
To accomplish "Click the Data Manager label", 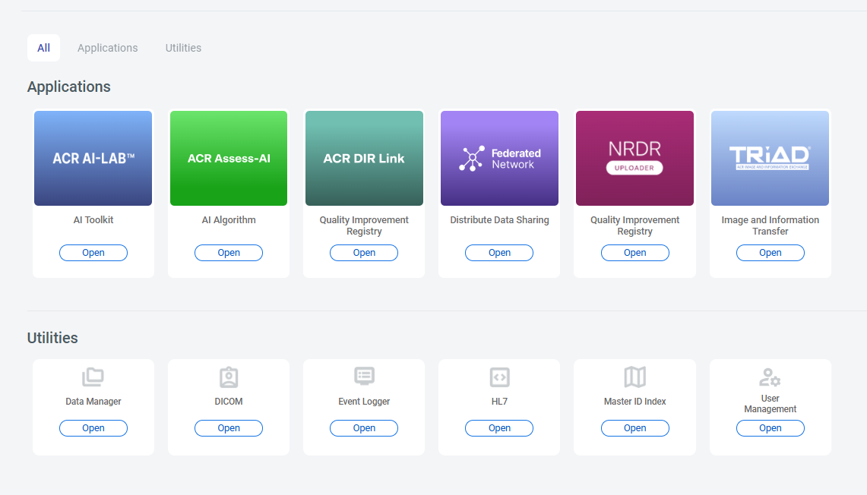I will pos(93,402).
